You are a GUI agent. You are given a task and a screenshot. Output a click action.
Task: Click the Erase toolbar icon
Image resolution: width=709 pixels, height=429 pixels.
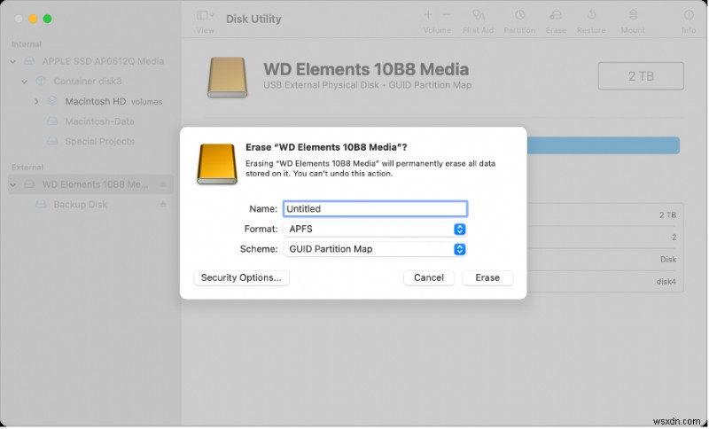coord(556,15)
